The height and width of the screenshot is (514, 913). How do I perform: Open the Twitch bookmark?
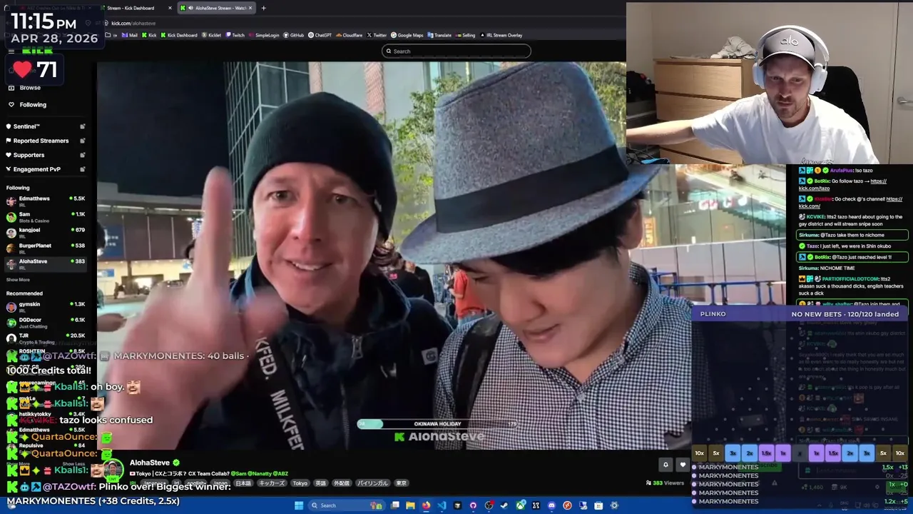pos(235,35)
